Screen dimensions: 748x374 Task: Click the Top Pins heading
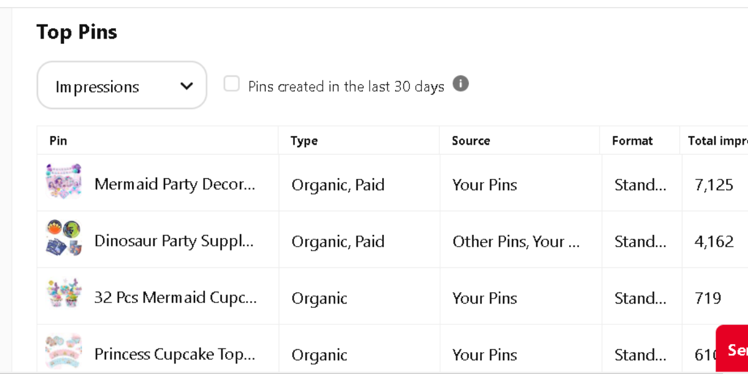(x=77, y=32)
